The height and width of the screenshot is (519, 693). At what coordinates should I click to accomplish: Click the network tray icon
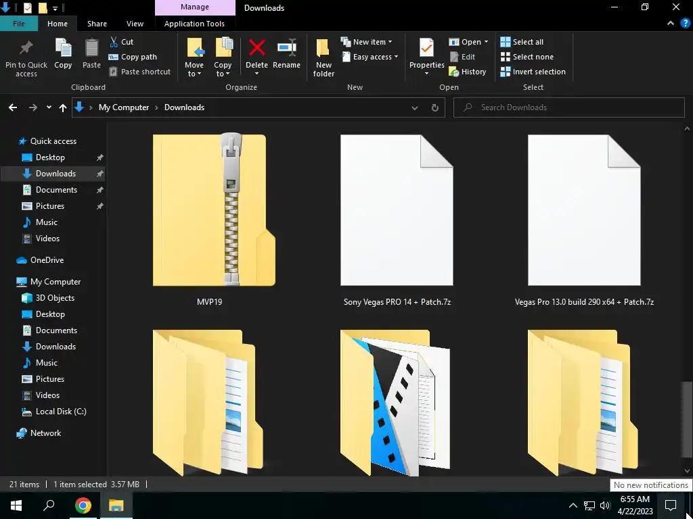(589, 505)
